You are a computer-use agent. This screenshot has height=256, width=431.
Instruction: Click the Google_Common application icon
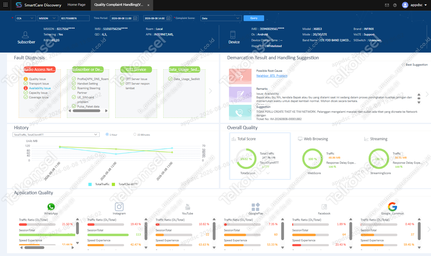392,207
